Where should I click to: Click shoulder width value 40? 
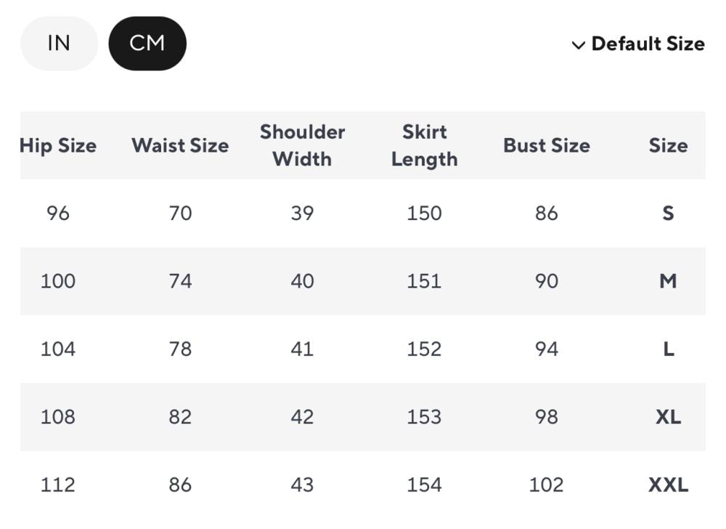302,281
